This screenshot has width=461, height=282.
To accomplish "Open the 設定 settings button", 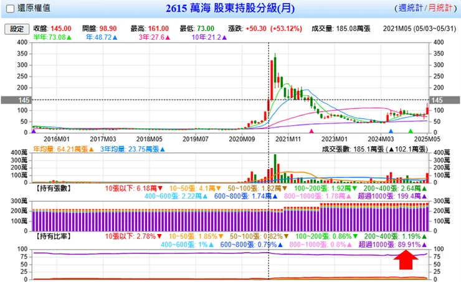I will pyautogui.click(x=17, y=29).
